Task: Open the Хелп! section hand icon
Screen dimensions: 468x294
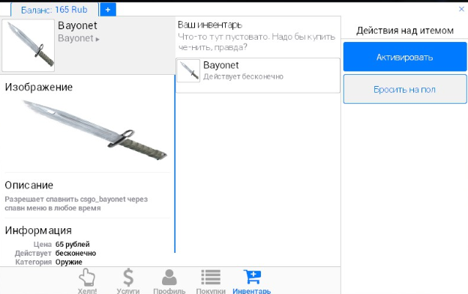Action: tap(87, 278)
